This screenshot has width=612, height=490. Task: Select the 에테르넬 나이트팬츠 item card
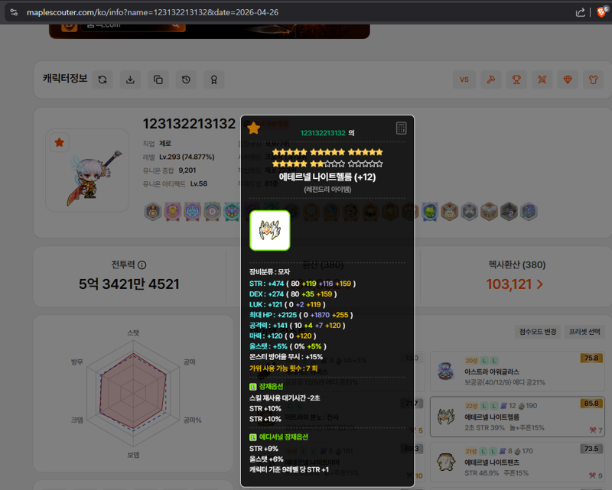[x=518, y=462]
